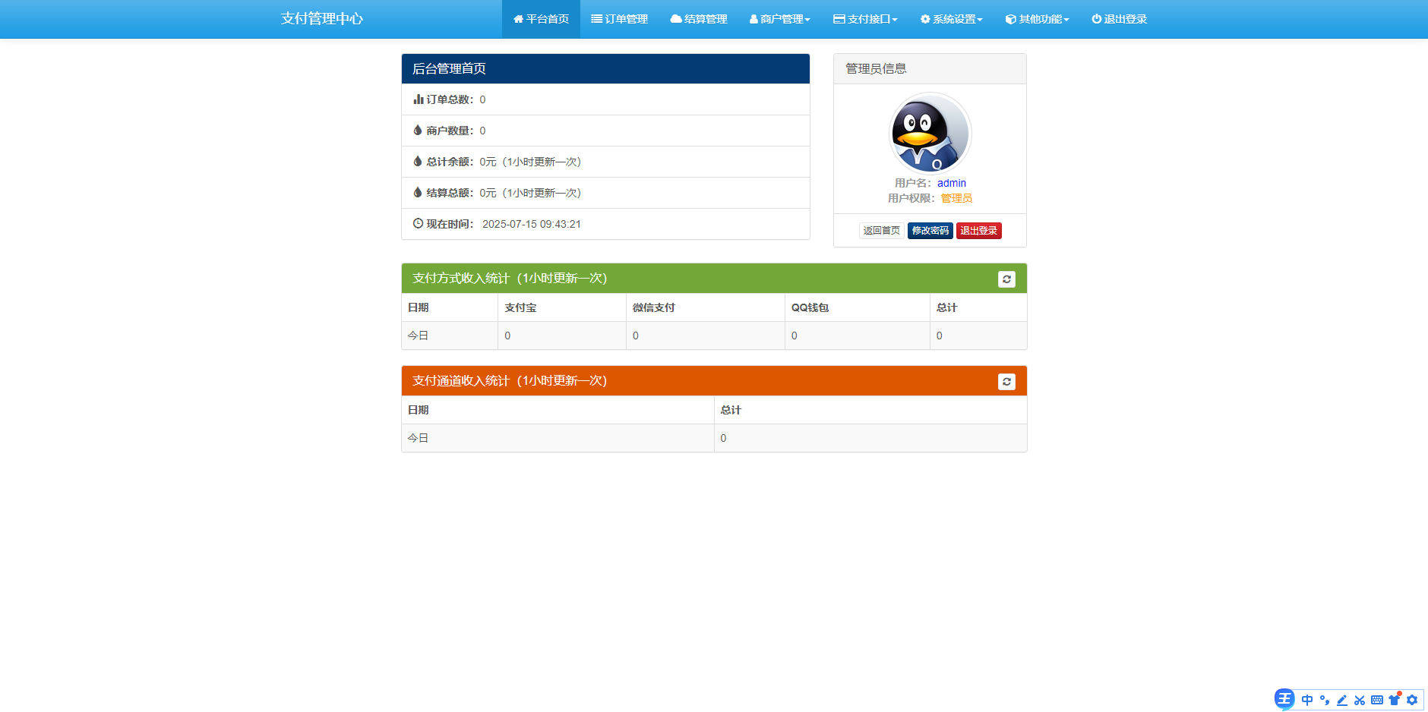Click the IME settings gear icon

click(1412, 699)
